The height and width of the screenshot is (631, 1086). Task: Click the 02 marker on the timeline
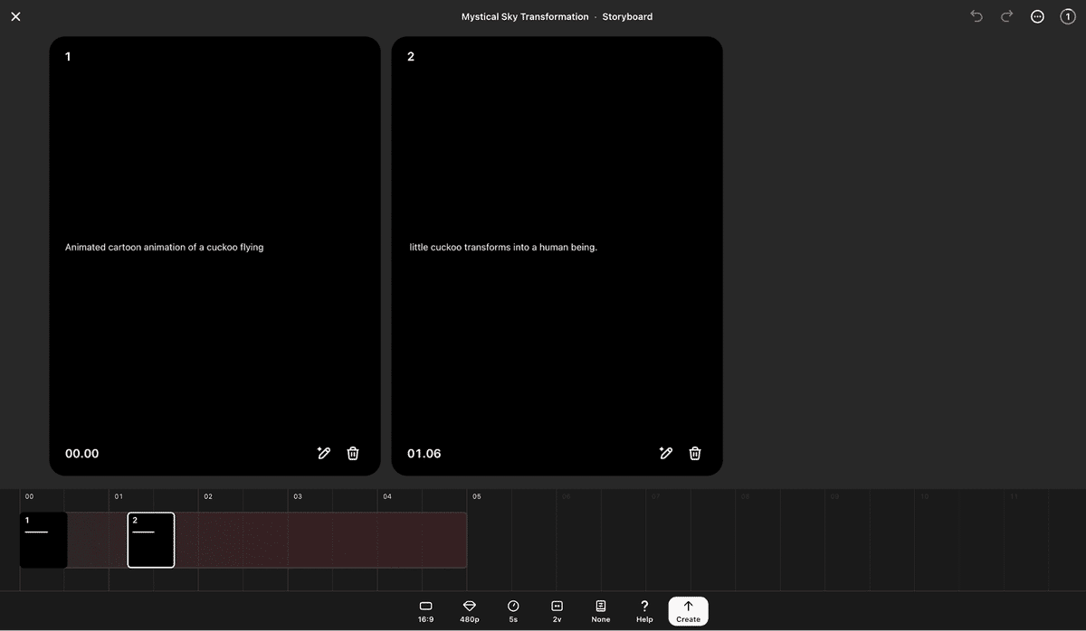pyautogui.click(x=208, y=496)
